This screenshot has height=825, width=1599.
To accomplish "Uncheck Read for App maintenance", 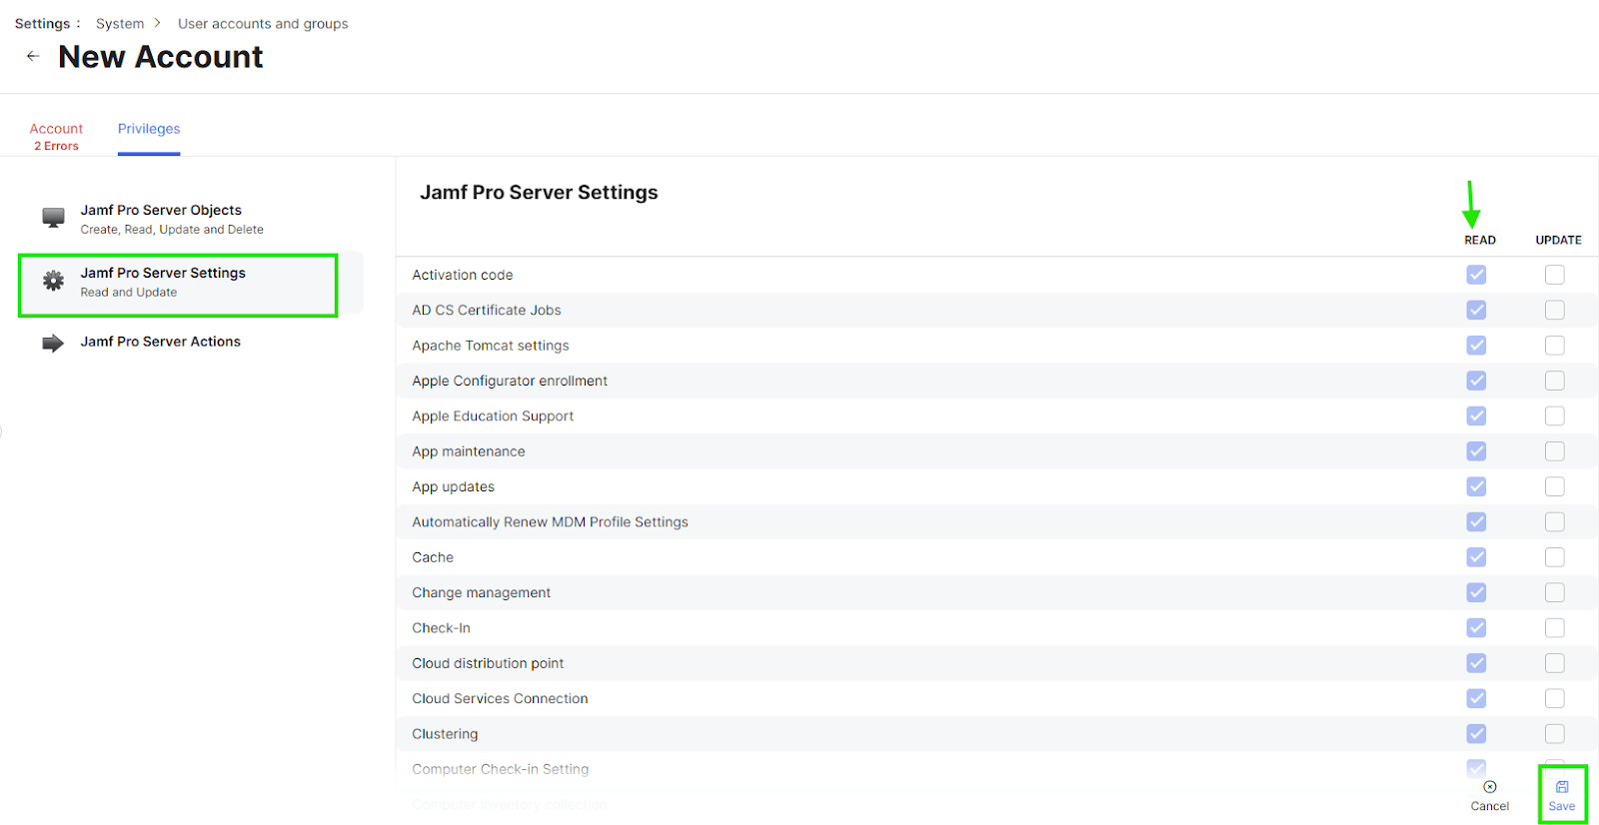I will coord(1476,451).
